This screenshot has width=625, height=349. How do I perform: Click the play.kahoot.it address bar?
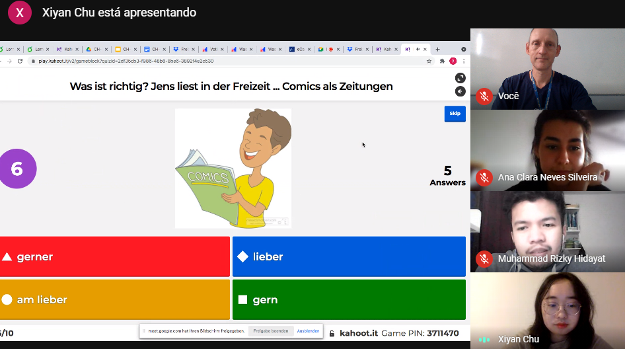click(198, 61)
